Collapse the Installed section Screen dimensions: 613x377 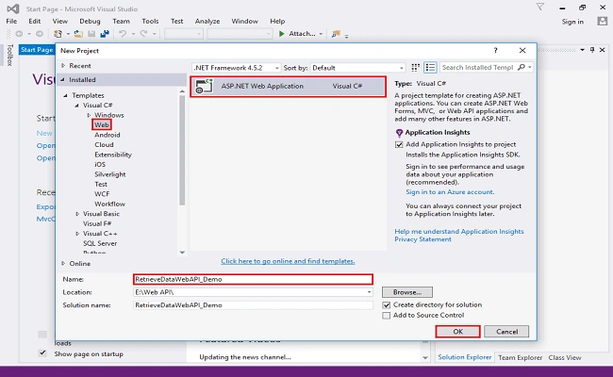(62, 80)
